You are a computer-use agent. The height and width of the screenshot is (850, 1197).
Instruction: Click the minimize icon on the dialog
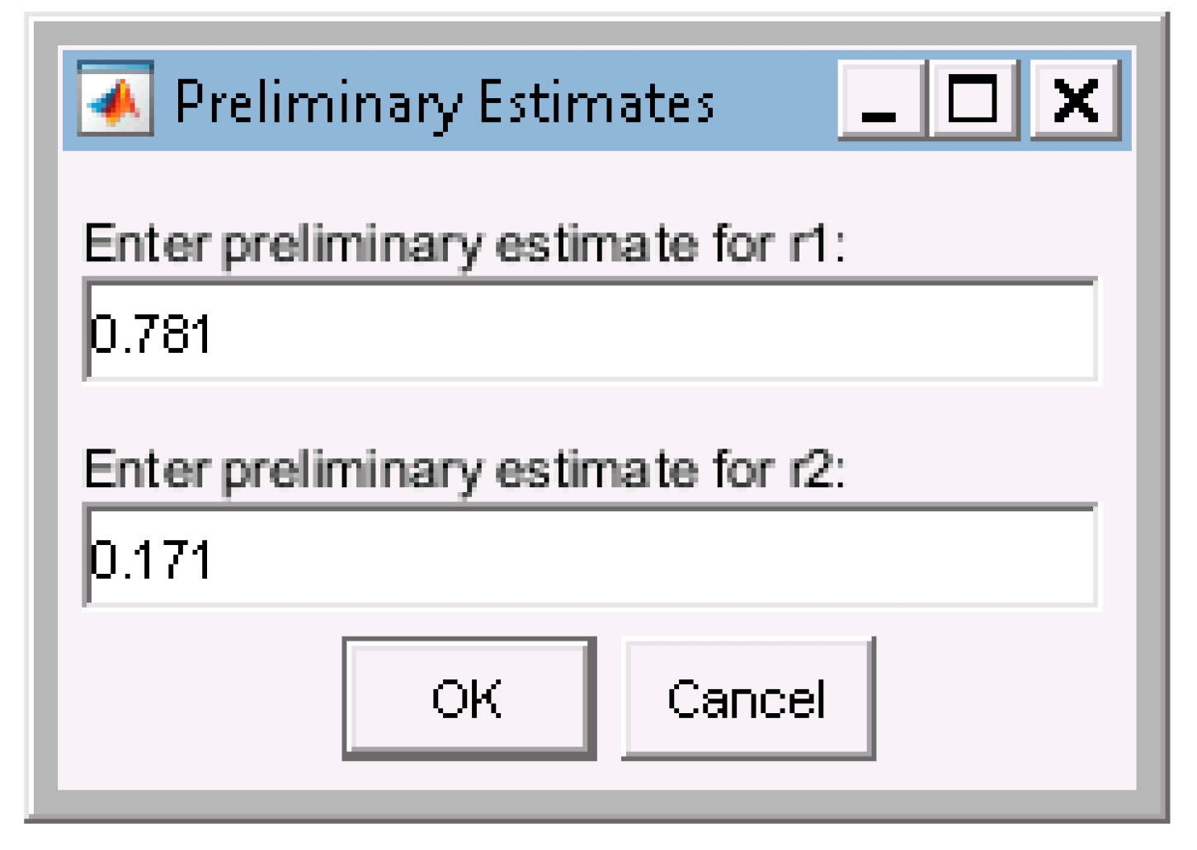pos(879,101)
